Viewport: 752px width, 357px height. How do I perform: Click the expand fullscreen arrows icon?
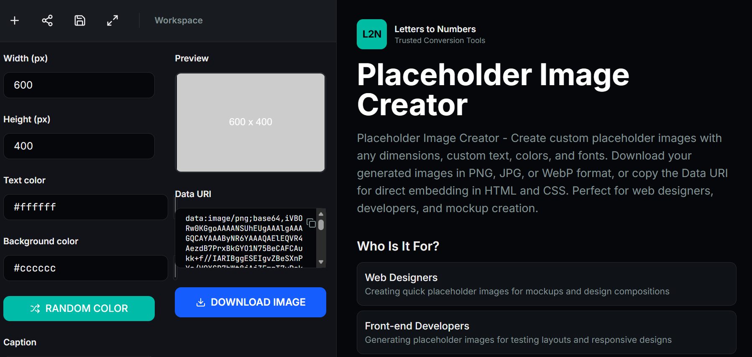113,20
